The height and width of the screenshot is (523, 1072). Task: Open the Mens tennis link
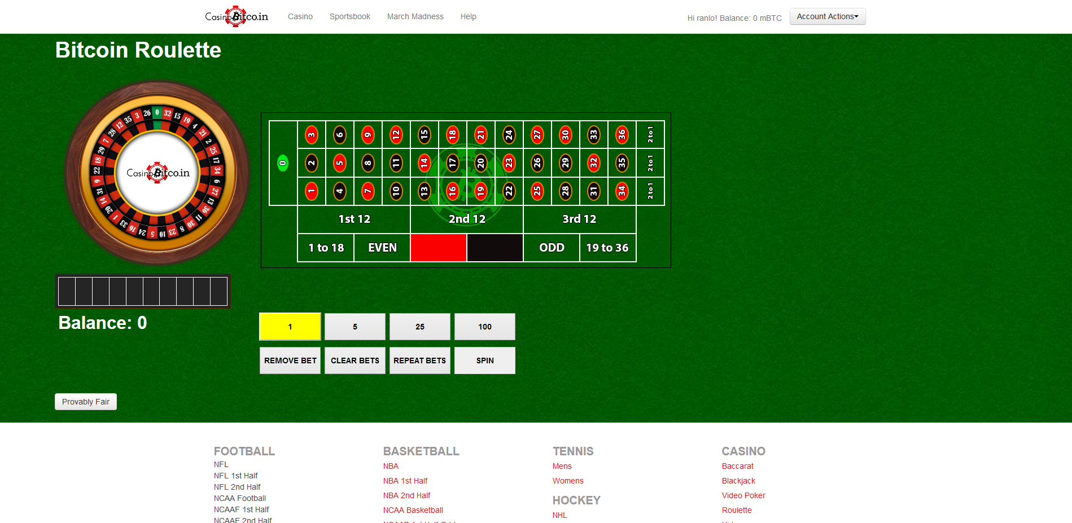pyautogui.click(x=562, y=466)
